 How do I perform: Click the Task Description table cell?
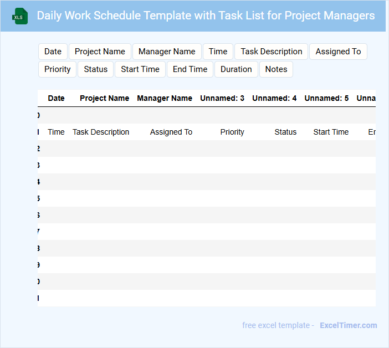point(101,132)
